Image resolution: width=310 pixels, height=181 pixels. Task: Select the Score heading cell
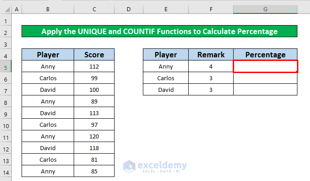[94, 55]
